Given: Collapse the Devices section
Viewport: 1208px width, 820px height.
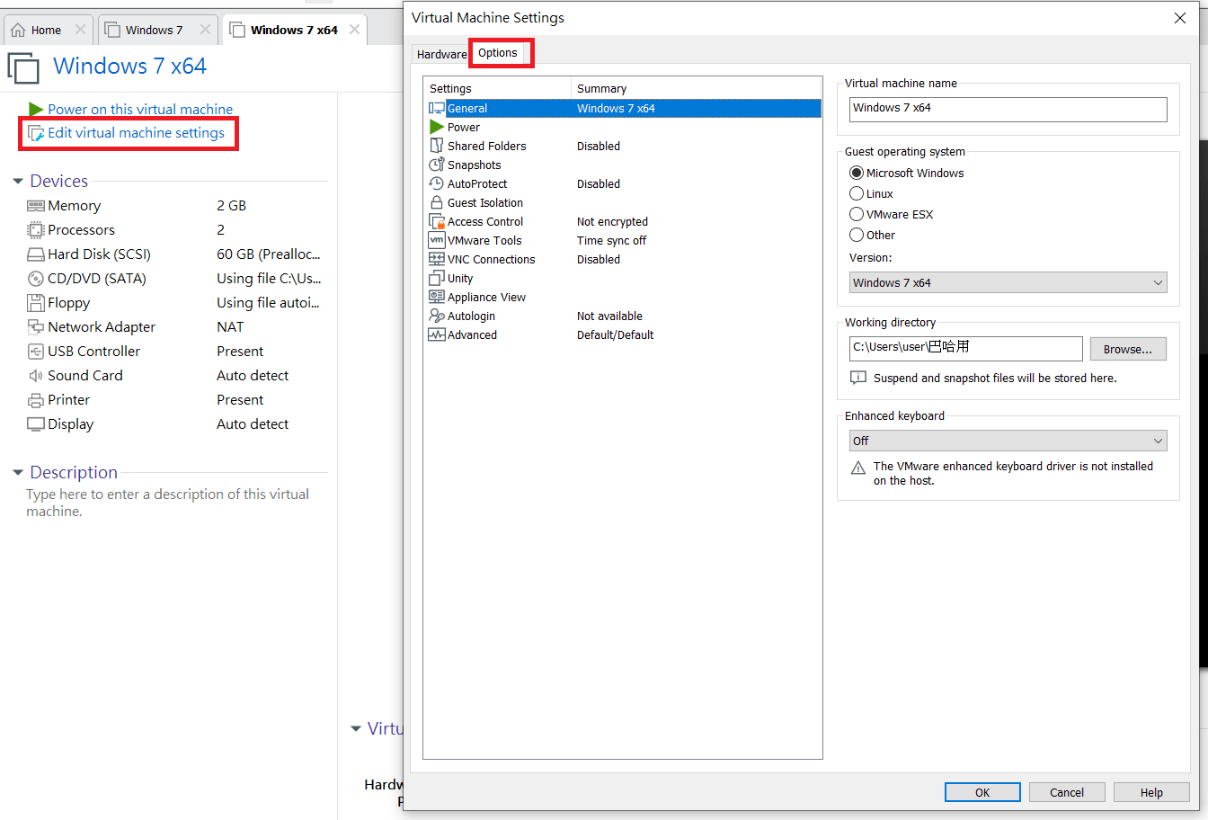Looking at the screenshot, I should [18, 182].
